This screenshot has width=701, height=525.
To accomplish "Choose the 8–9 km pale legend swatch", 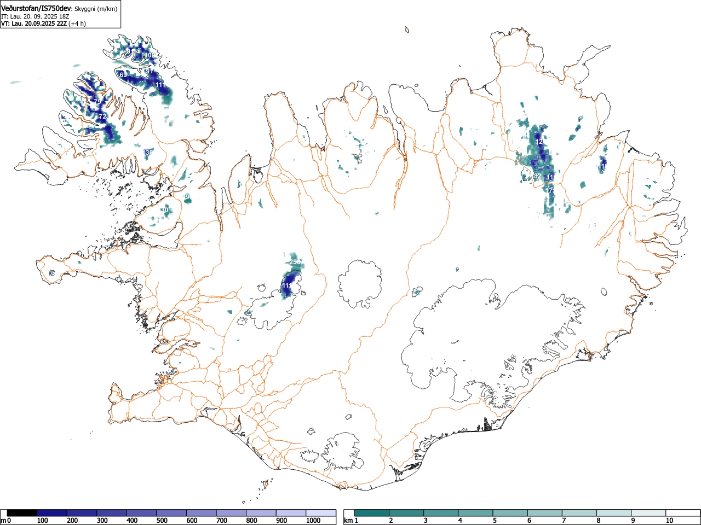I will coord(614,513).
